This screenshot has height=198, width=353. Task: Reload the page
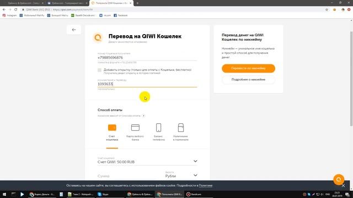click(16, 10)
